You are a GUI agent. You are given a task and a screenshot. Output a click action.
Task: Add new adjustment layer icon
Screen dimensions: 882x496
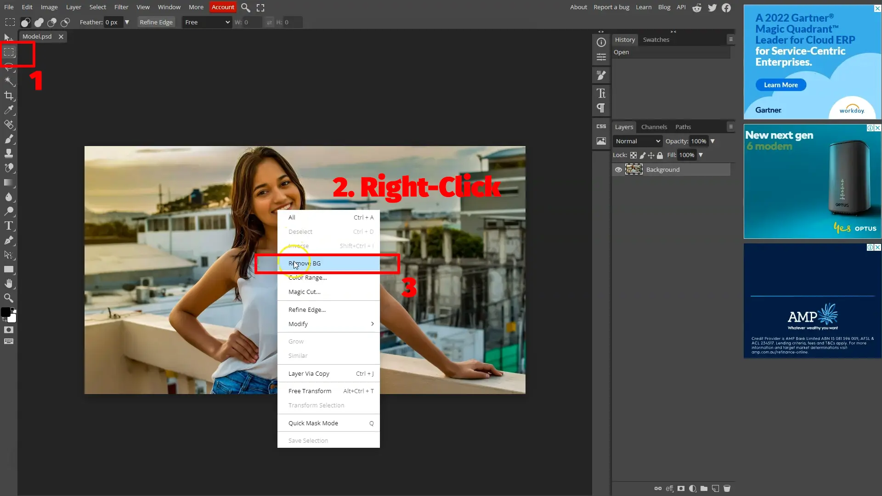pyautogui.click(x=693, y=489)
